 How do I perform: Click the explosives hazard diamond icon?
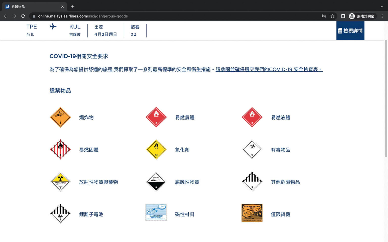60,117
